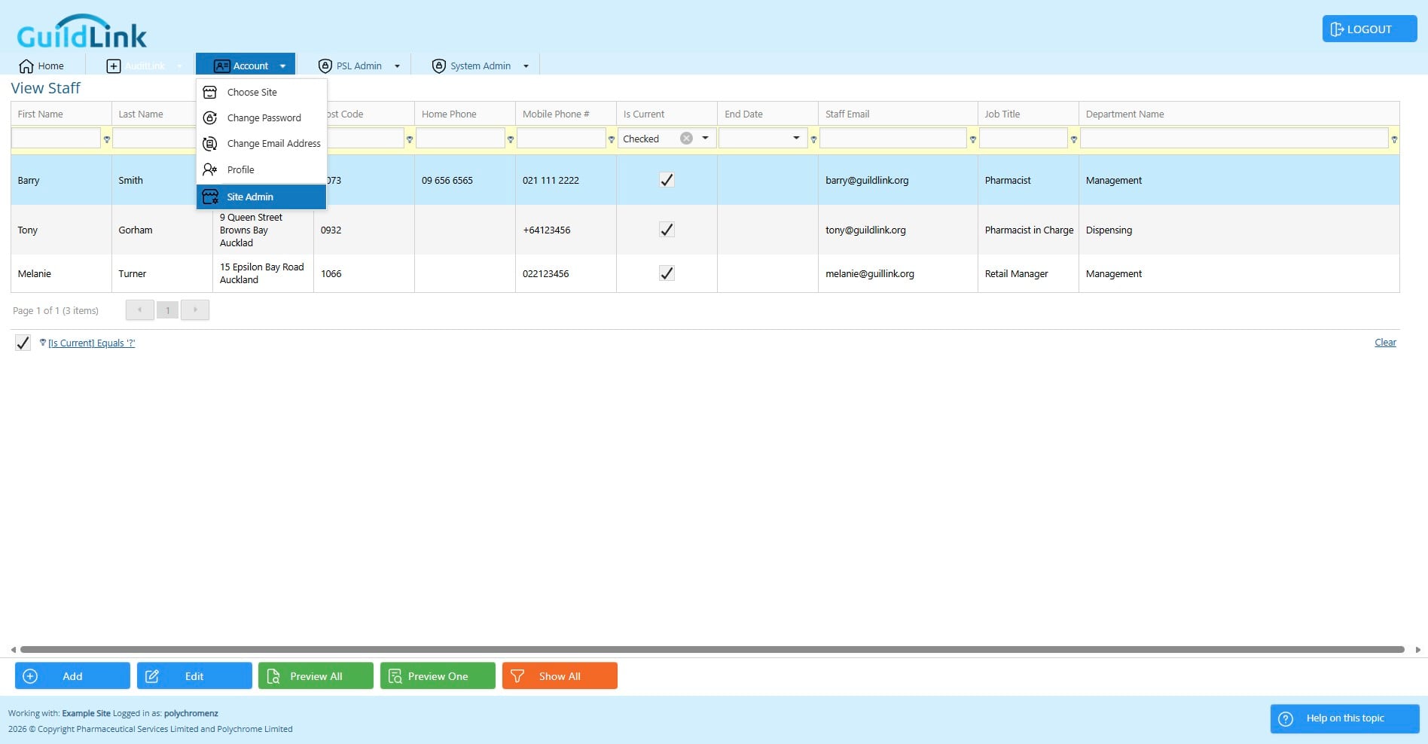Screen dimensions: 1428x744
Task: Click the Preview All button
Action: tap(316, 676)
